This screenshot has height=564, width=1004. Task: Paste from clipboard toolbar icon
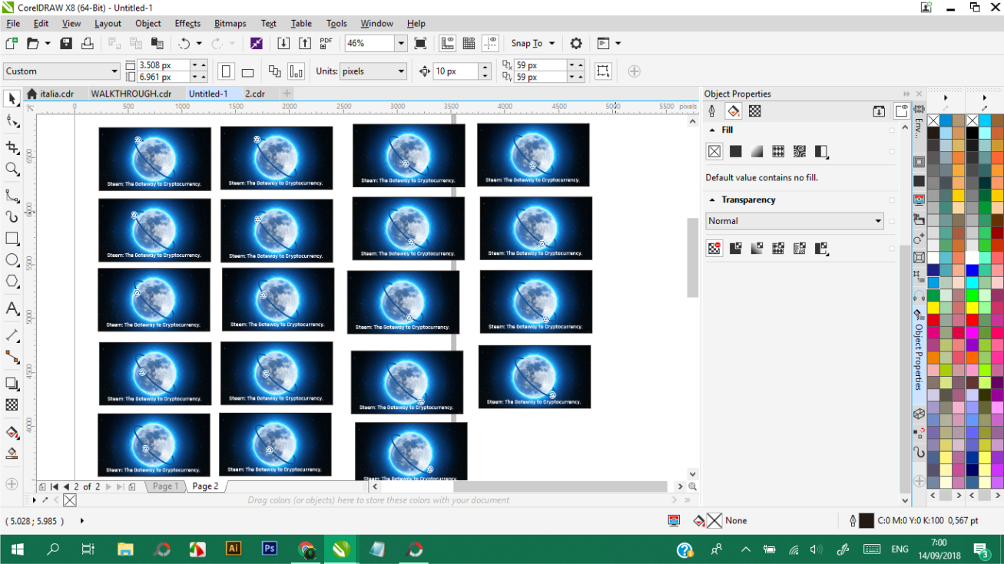(x=157, y=44)
